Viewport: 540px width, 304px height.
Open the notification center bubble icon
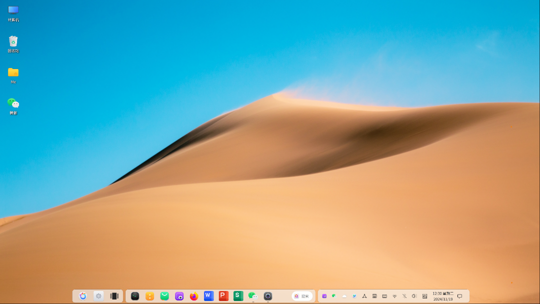460,296
